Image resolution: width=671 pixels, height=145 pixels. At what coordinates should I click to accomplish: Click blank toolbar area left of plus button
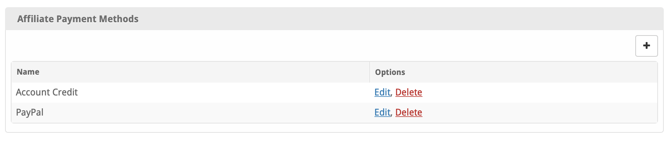[x=325, y=46]
